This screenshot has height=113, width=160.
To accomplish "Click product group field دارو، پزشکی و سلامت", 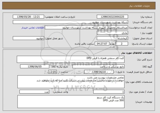I will pos(98,67).
